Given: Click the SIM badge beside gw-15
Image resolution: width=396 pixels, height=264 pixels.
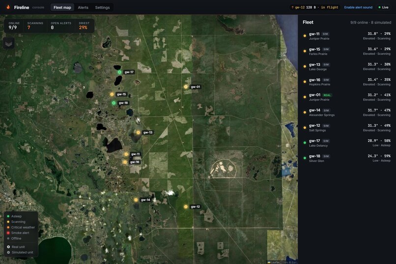Looking at the screenshot, I should (326, 49).
